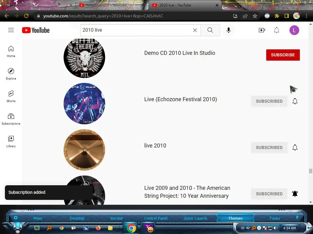Click the share page icon in address bar
313x234 pixels.
point(245,16)
